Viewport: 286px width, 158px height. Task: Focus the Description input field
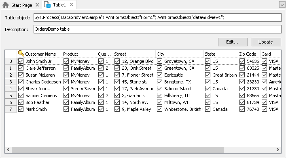[157, 29]
